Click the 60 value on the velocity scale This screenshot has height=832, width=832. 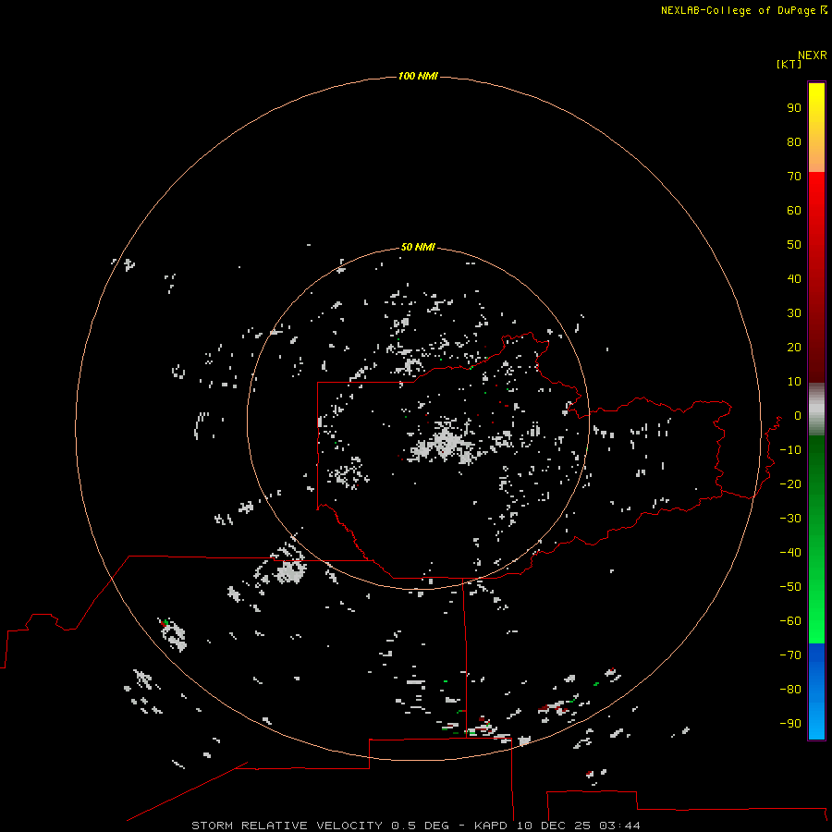(794, 210)
